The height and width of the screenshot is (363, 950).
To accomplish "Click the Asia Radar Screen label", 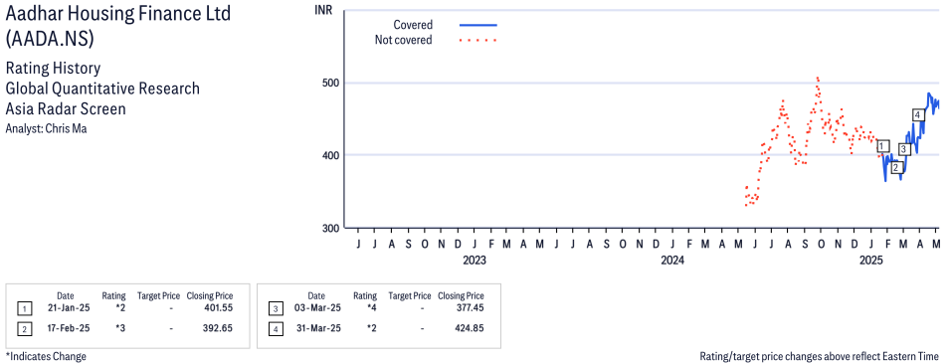I will click(66, 109).
